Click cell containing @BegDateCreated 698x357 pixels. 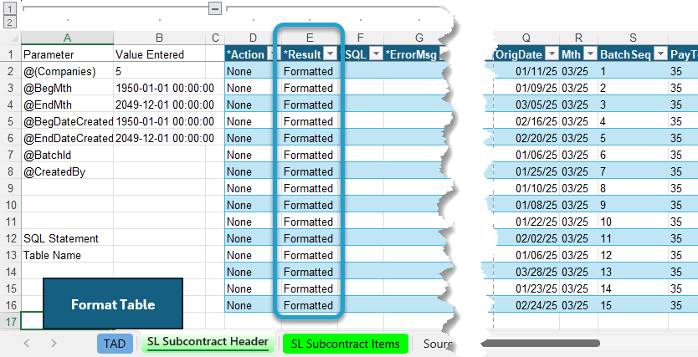[67, 121]
